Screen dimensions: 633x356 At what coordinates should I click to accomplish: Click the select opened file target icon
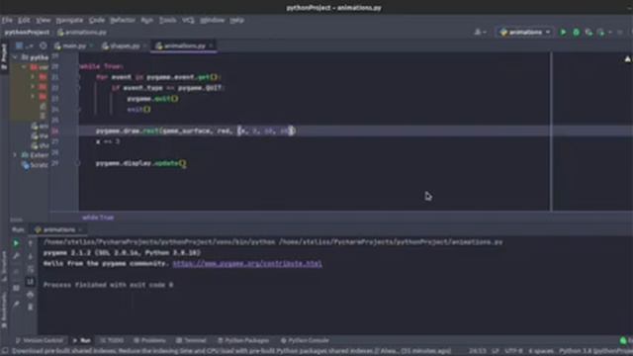[x=44, y=45]
